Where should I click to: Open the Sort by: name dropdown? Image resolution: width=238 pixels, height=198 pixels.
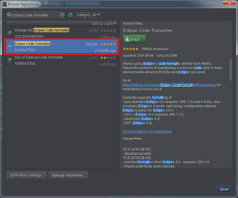[104, 23]
